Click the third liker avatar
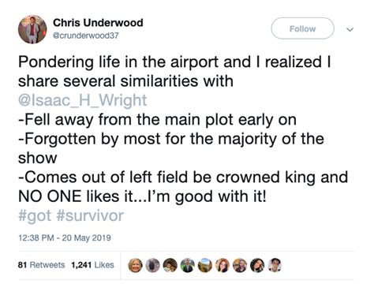374x284 pixels. 170,265
